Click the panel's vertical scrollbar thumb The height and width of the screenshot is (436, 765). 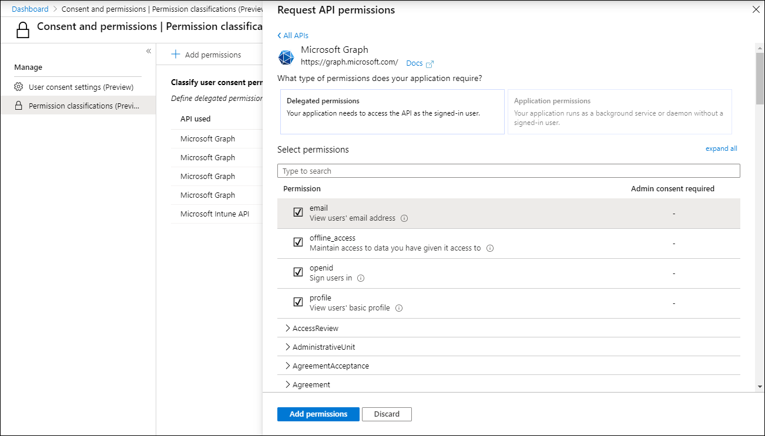click(760, 77)
